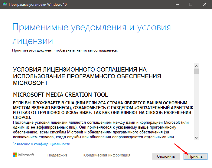Open the Поддержка link
The image size is (212, 168).
pyautogui.click(x=57, y=155)
